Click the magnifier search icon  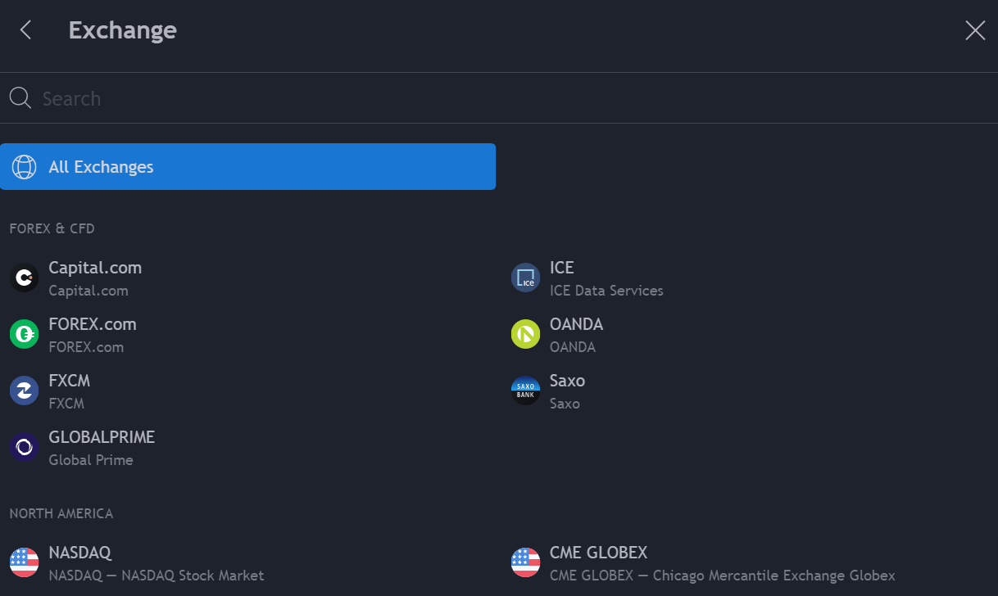(20, 98)
